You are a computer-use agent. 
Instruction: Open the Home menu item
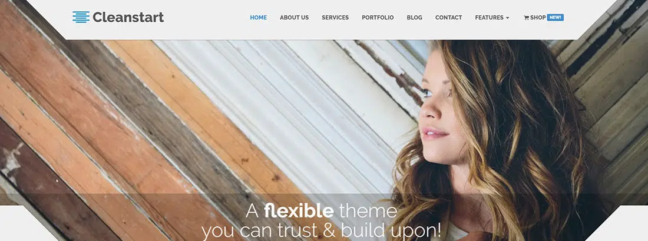tap(258, 18)
